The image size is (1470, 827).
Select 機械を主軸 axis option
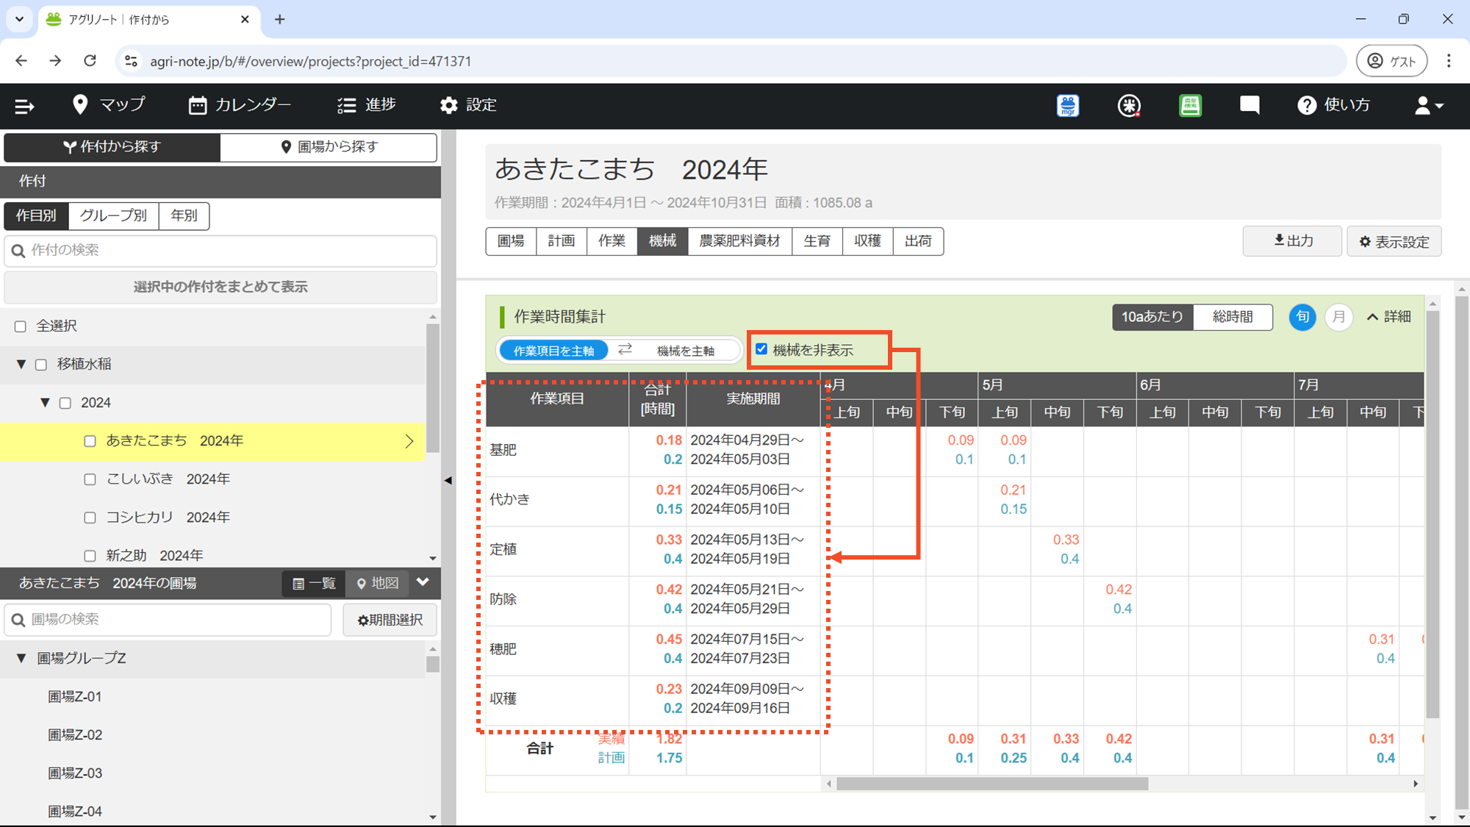[685, 351]
